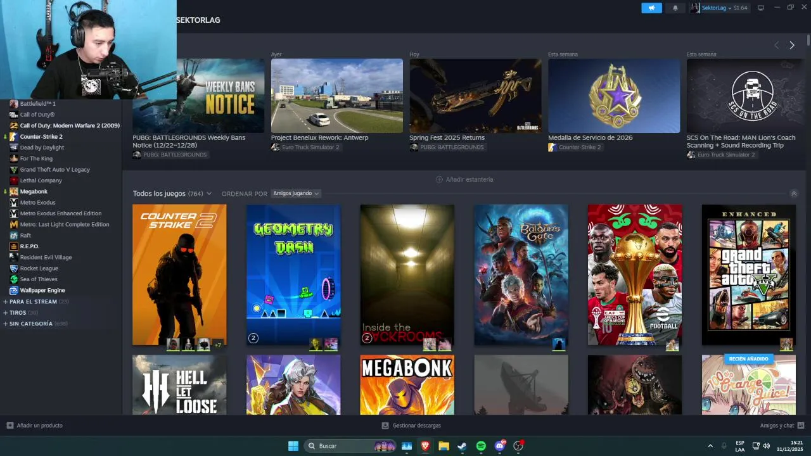811x456 pixels.
Task: Click Añadir estantería button
Action: coord(464,180)
